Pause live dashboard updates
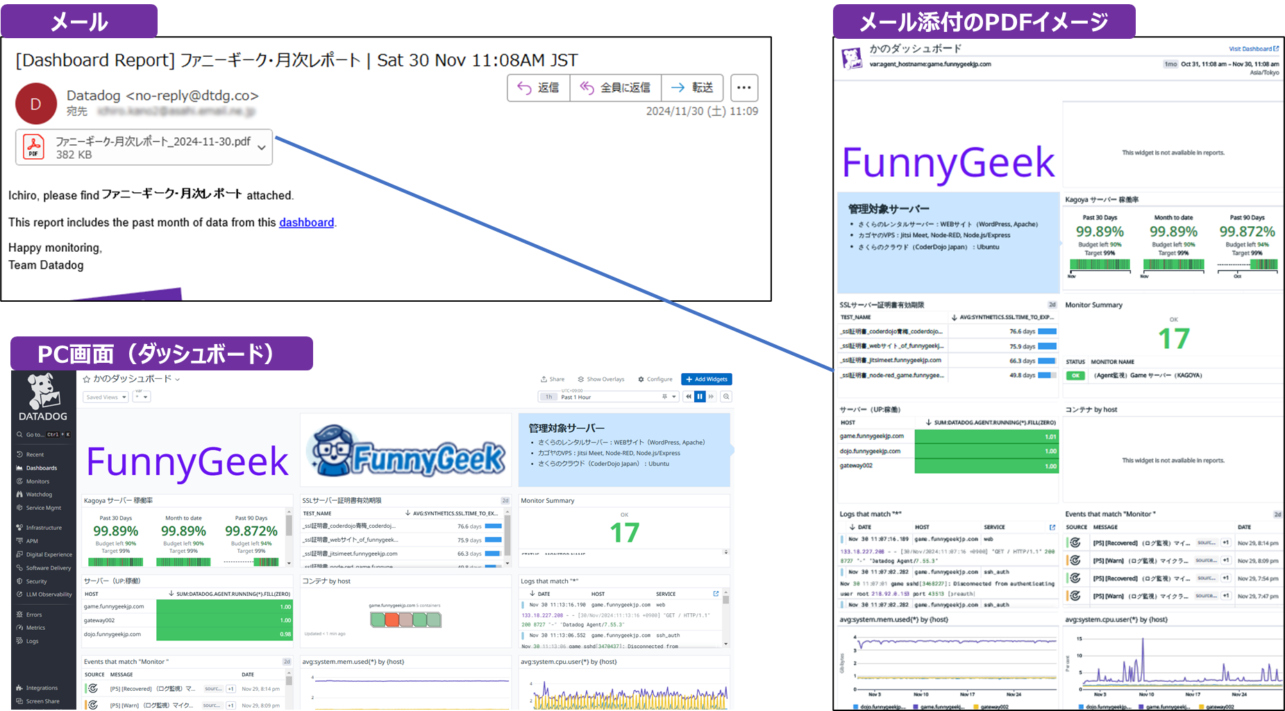 699,396
